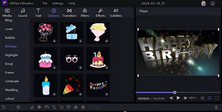Download the yellow bouquet sticker
Viewport: 222px width, 112px height.
[107, 41]
